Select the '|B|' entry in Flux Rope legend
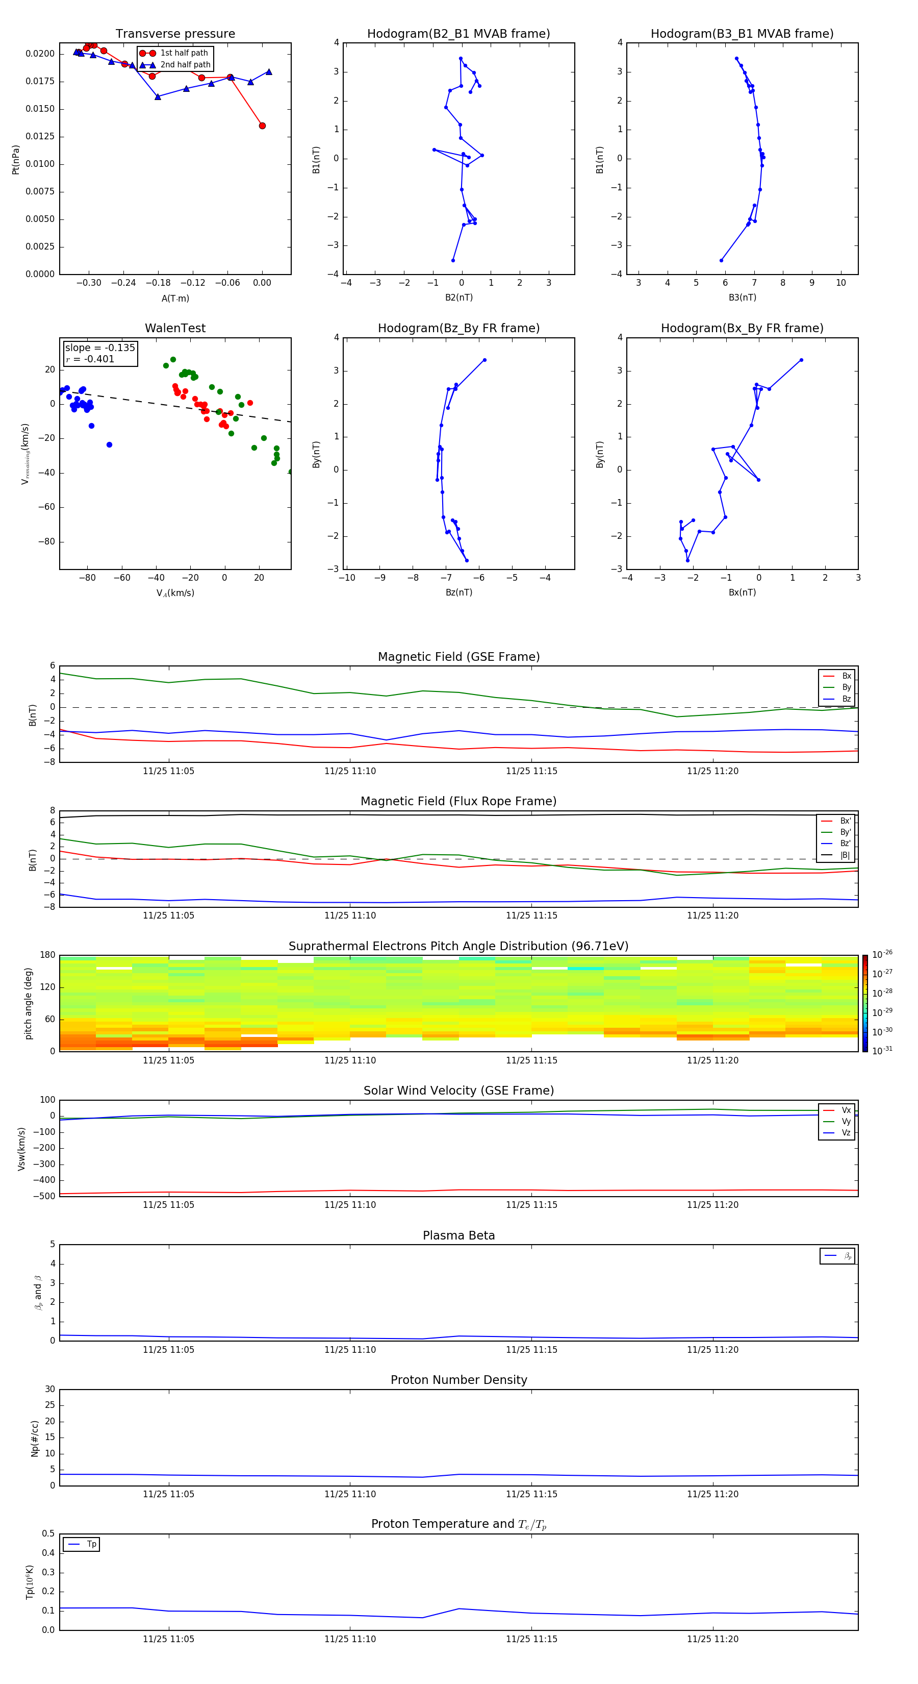This screenshot has height=1684, width=918. (x=836, y=855)
